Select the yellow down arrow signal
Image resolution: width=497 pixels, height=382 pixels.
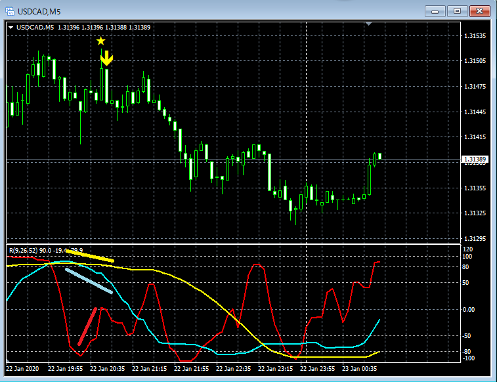pyautogui.click(x=106, y=58)
